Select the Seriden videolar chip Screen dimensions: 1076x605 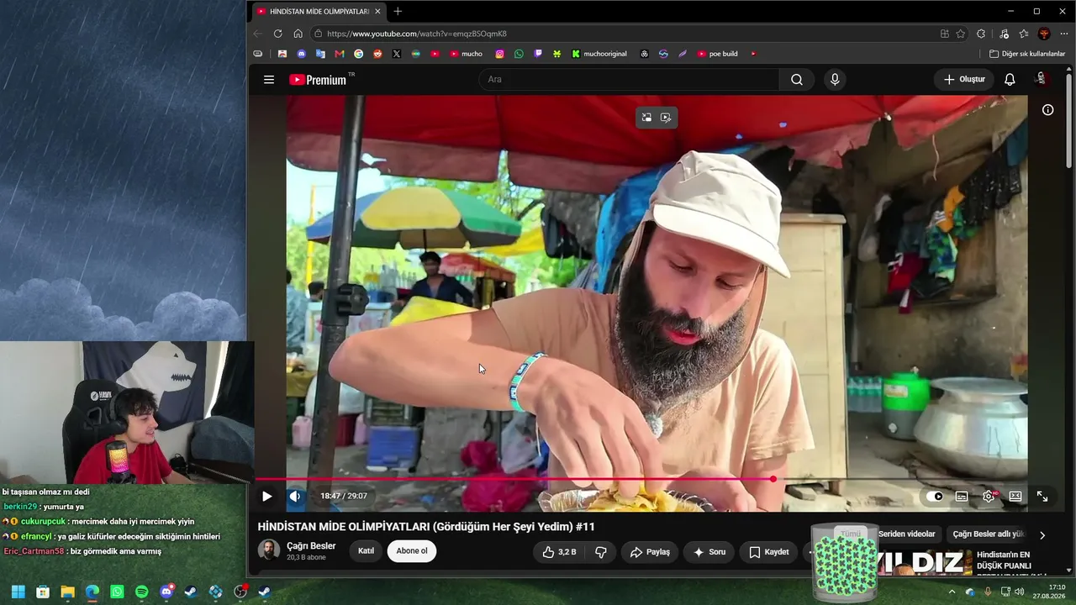pyautogui.click(x=906, y=534)
